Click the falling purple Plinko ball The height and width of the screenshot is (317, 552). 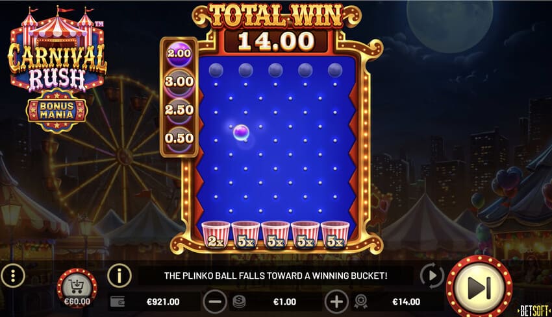click(241, 133)
